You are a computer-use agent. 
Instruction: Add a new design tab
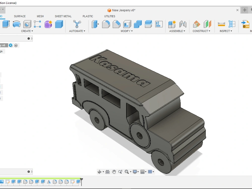pos(245,10)
